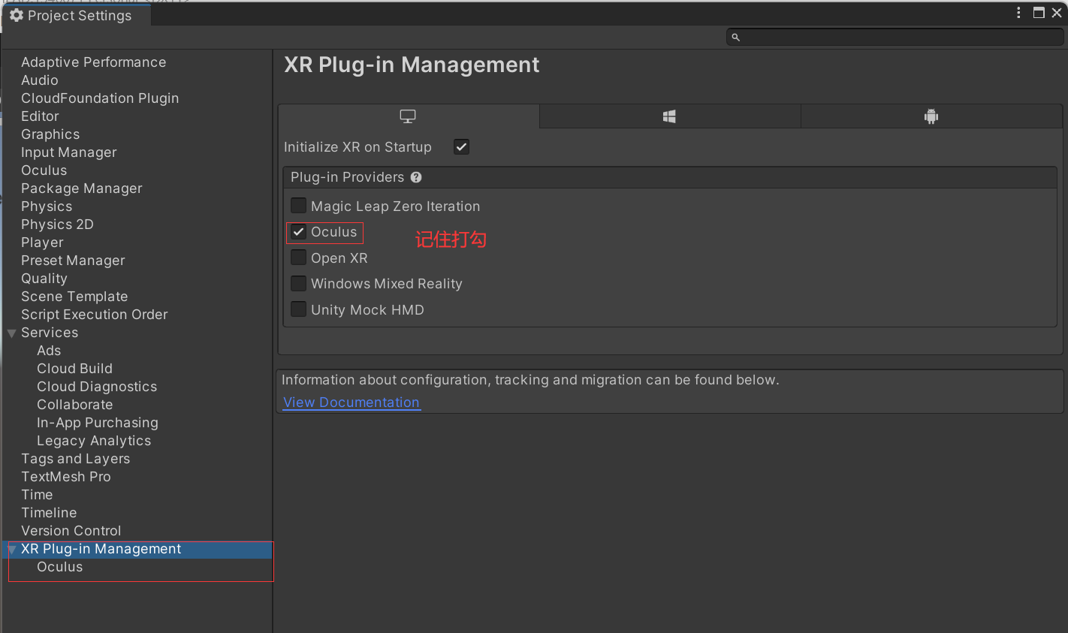
Task: Open Input Manager settings
Action: 69,152
